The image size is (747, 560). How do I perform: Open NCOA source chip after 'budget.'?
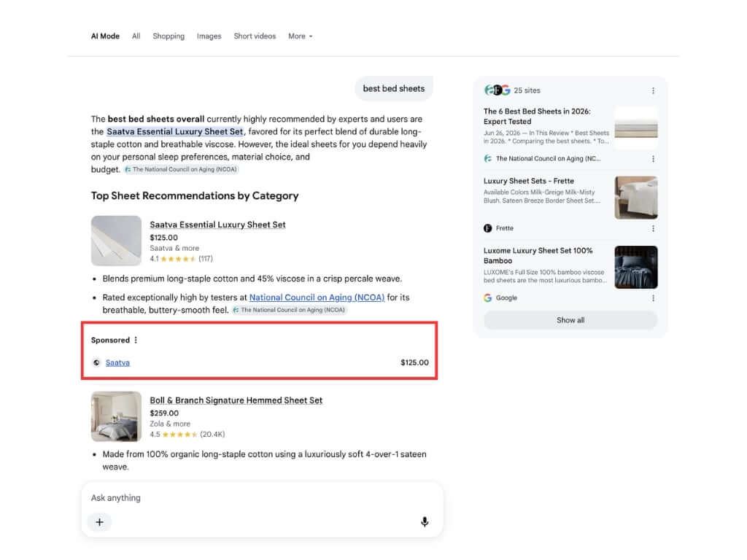pyautogui.click(x=181, y=169)
